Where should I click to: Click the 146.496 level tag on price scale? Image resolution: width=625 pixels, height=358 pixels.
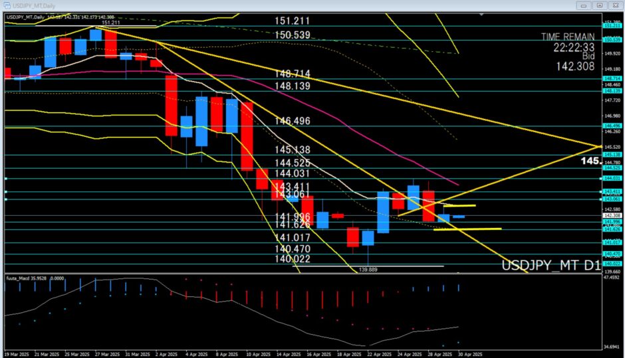tap(612, 126)
